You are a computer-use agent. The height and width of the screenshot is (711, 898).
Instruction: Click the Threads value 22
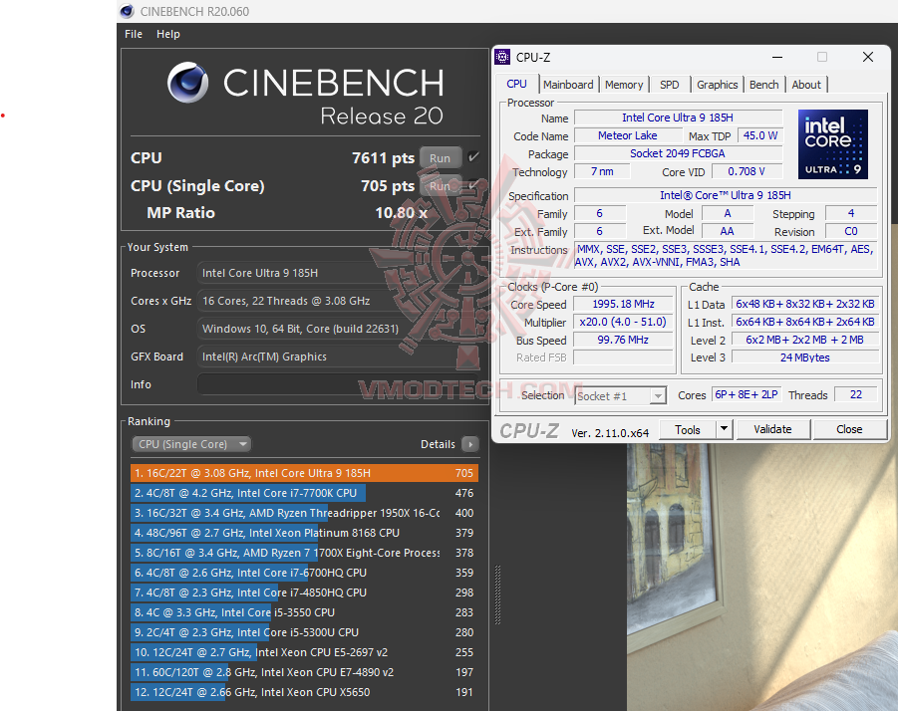click(x=855, y=394)
